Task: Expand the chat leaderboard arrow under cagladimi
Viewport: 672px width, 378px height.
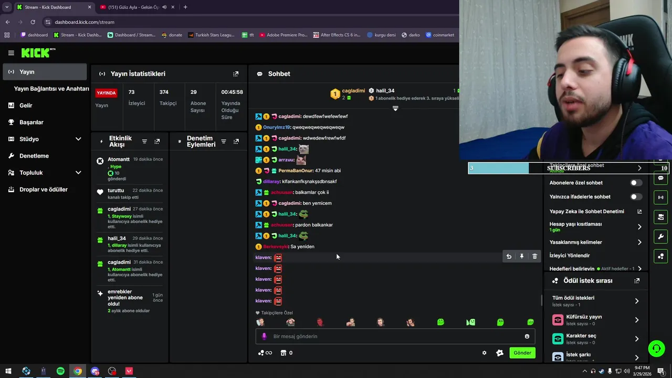Action: [x=395, y=108]
